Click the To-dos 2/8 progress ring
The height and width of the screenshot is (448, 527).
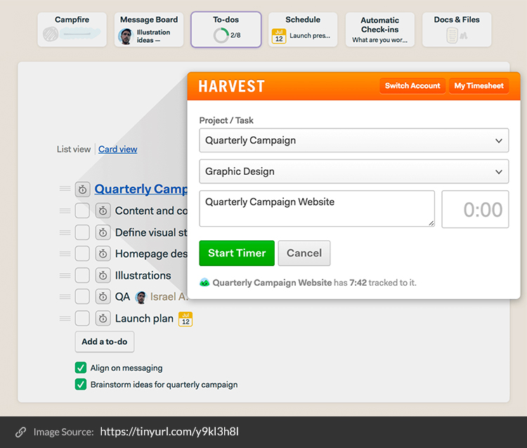point(221,35)
